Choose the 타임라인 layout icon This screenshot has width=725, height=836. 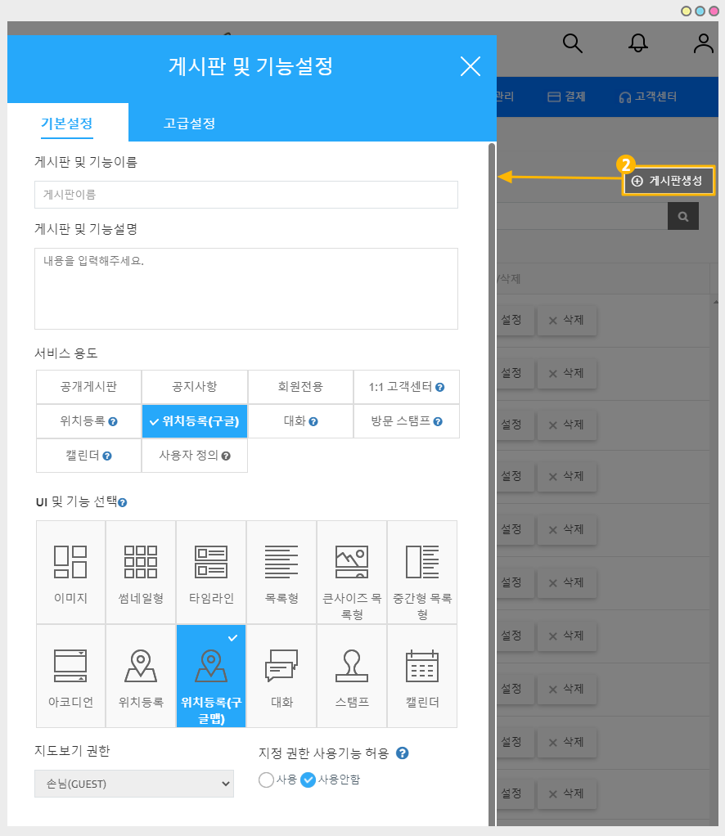[x=211, y=562]
